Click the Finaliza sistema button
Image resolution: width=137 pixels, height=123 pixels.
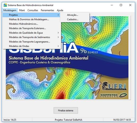(x=66, y=110)
